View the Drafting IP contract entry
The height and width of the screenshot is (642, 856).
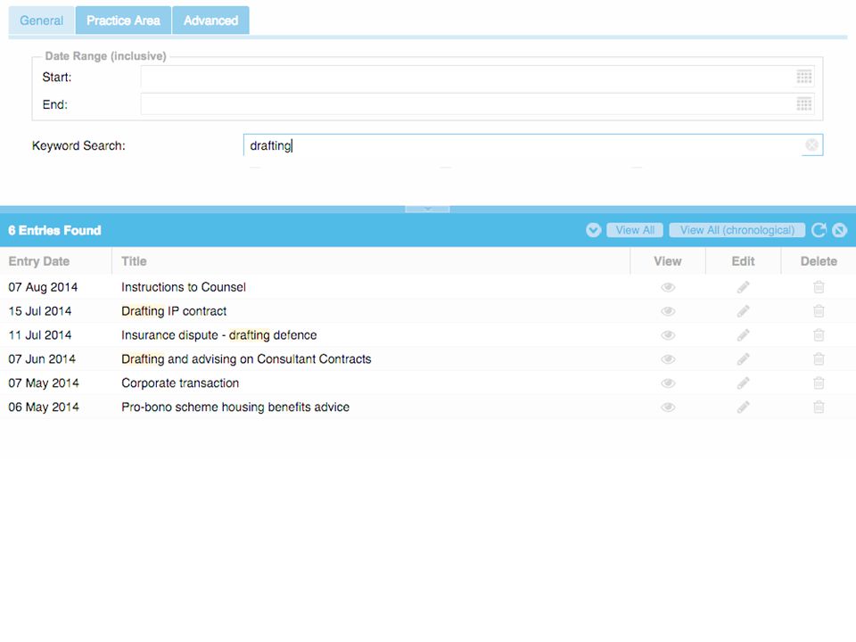point(668,311)
